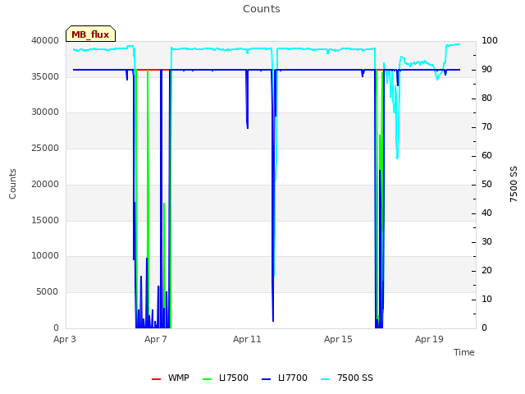
Task: Click the 35000 left axis tick
Action: click(45, 76)
